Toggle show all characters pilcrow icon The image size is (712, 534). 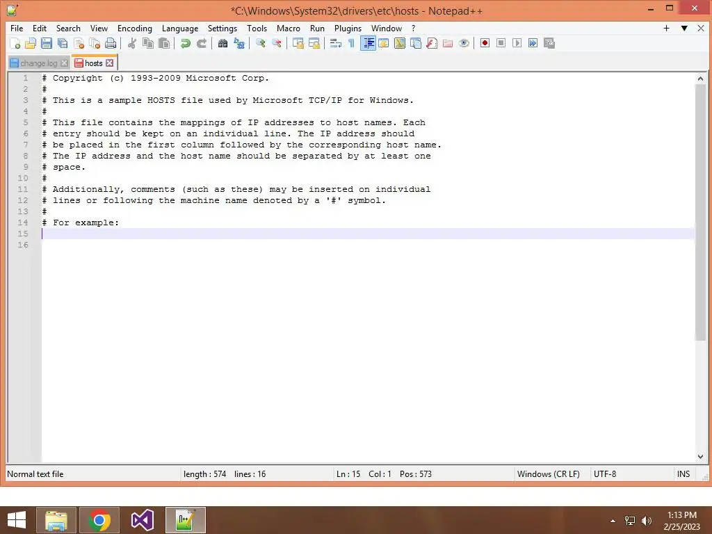coord(351,43)
